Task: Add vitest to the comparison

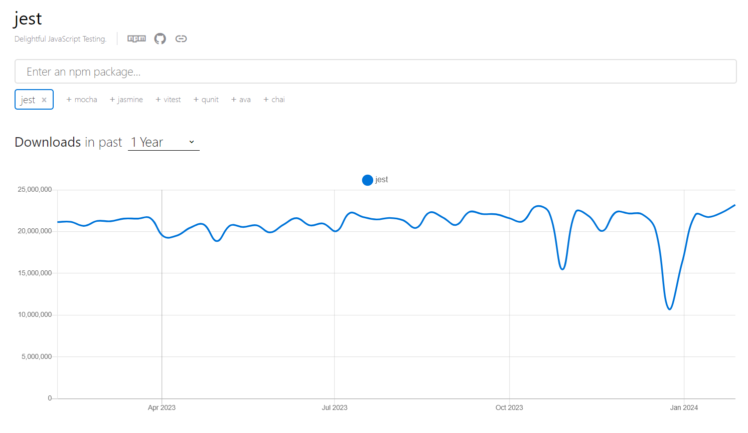Action: tap(168, 99)
